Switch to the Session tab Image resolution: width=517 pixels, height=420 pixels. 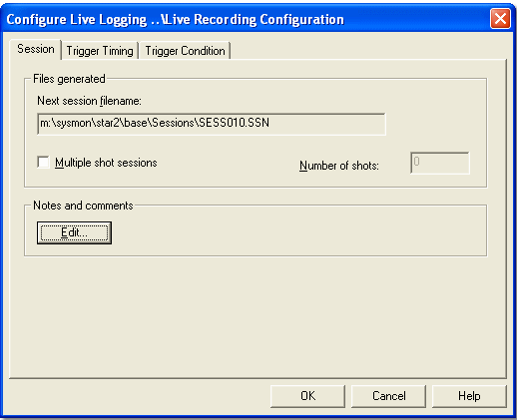coord(36,49)
